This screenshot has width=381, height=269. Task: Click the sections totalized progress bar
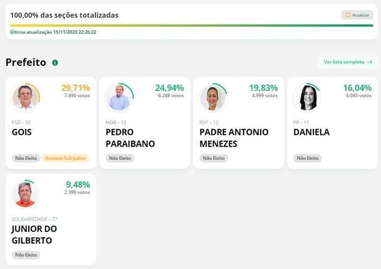click(192, 25)
